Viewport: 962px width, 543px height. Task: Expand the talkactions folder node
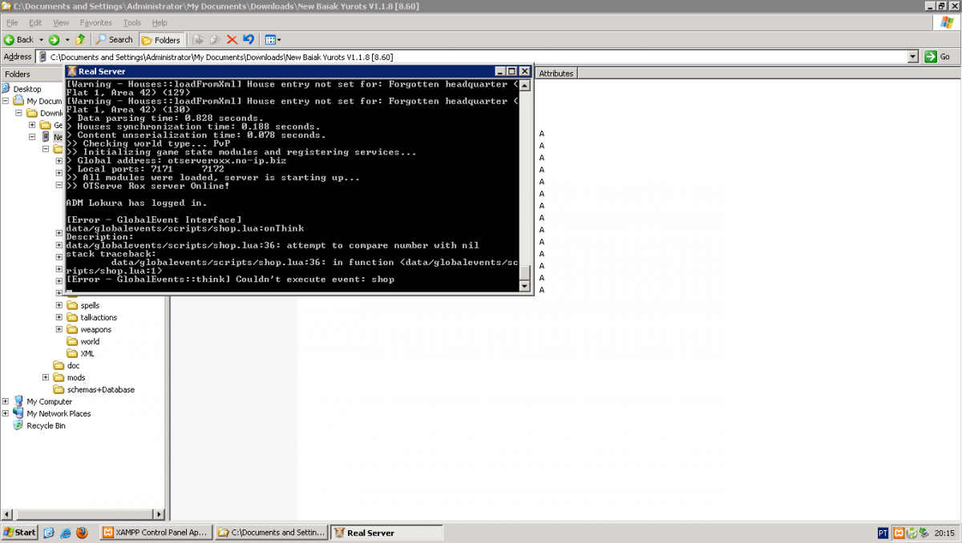(59, 317)
